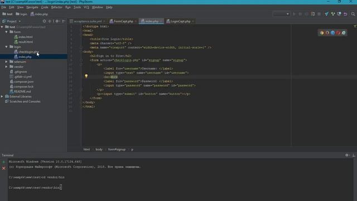This screenshot has height=201, width=357.
Task: Expand External Libraries node arrow
Action: 2,97
